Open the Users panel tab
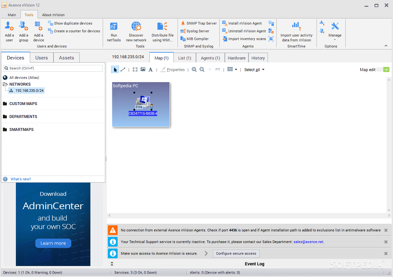The image size is (393, 277). 41,58
